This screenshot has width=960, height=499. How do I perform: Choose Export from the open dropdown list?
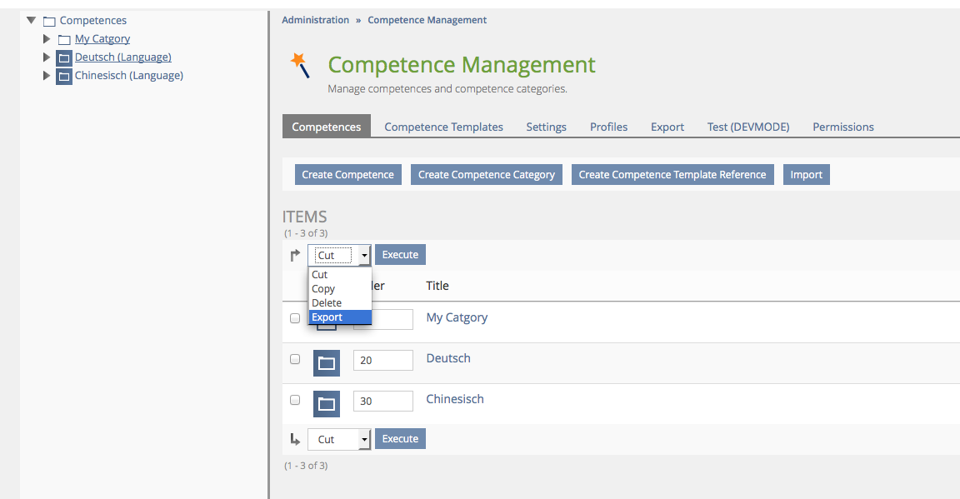point(327,317)
